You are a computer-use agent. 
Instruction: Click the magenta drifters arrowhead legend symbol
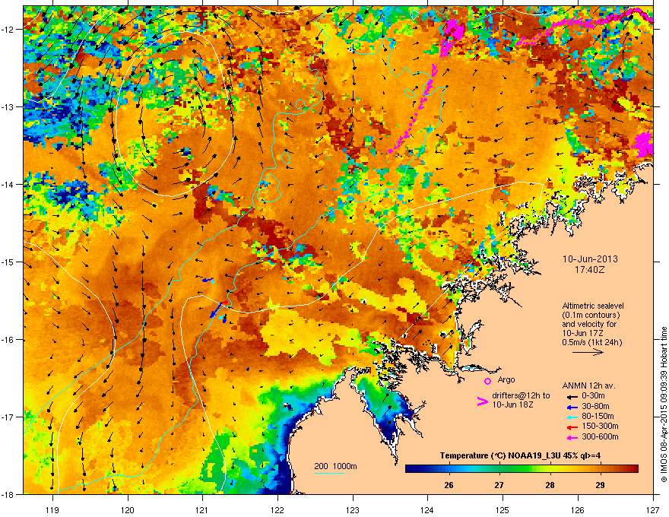(482, 401)
